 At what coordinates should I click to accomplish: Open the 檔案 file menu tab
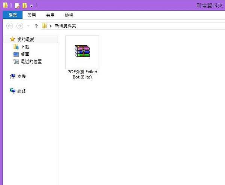point(13,15)
